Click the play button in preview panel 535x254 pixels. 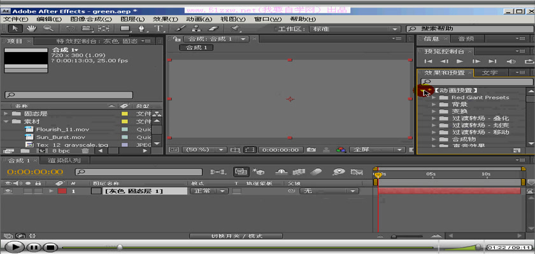pos(460,62)
